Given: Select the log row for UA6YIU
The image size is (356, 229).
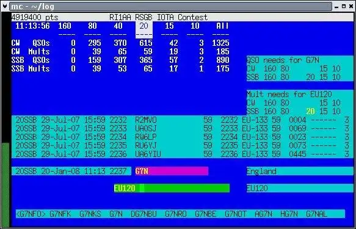Looking at the screenshot, I should coord(183,154).
